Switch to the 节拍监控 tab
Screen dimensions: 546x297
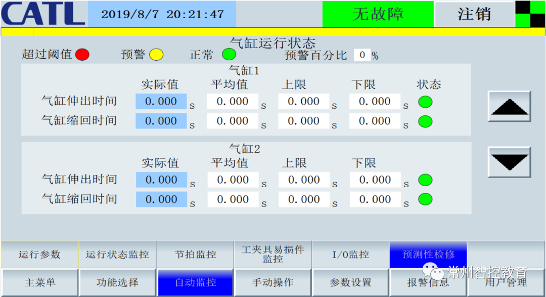195,254
